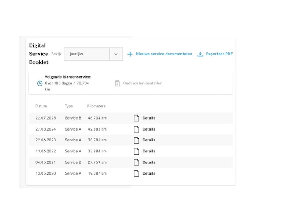
Task: Click document icon for 22.06.2023 service
Action: pyautogui.click(x=136, y=140)
